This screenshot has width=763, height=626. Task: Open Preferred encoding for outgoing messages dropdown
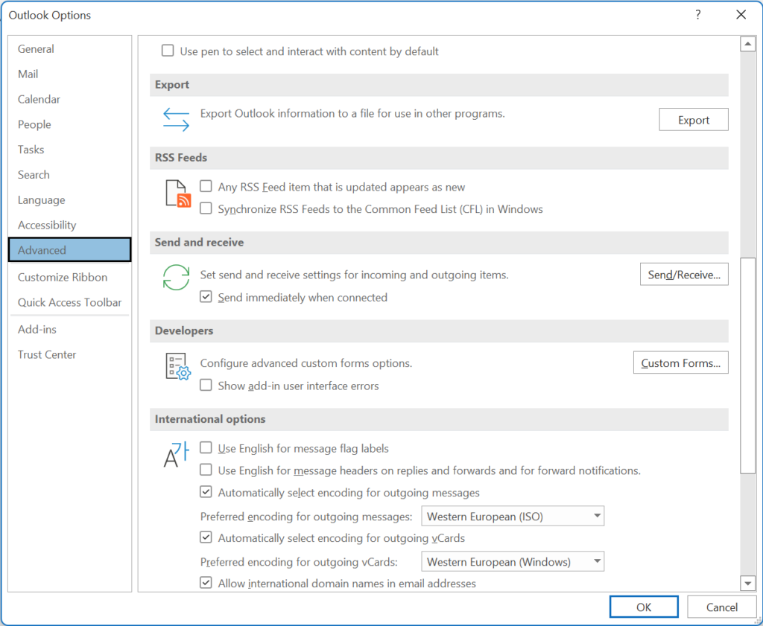click(x=513, y=517)
